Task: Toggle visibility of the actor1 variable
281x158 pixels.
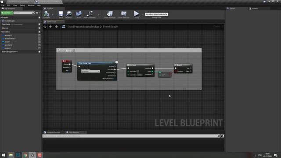Action: [x=39, y=42]
